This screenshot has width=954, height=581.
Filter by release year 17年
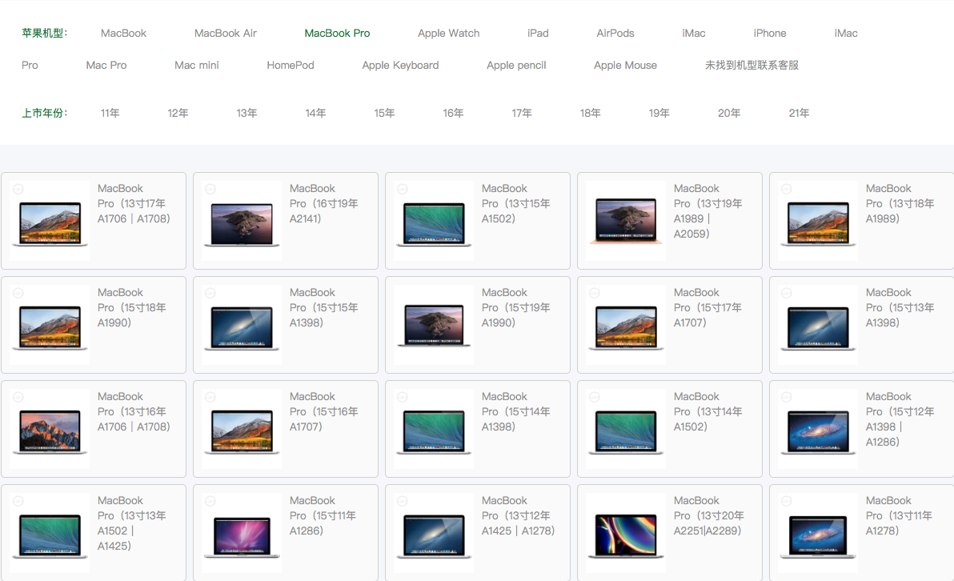(521, 113)
